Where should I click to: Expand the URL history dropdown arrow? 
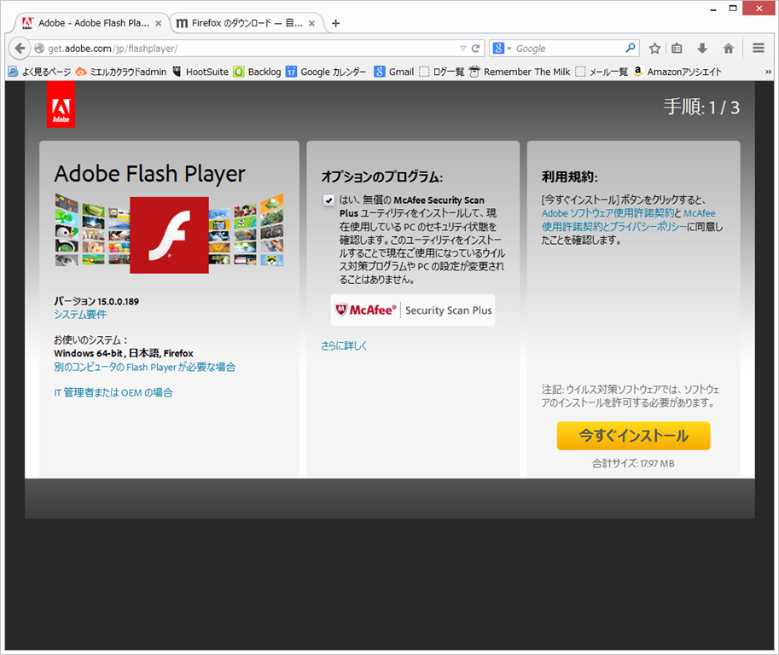[x=462, y=48]
